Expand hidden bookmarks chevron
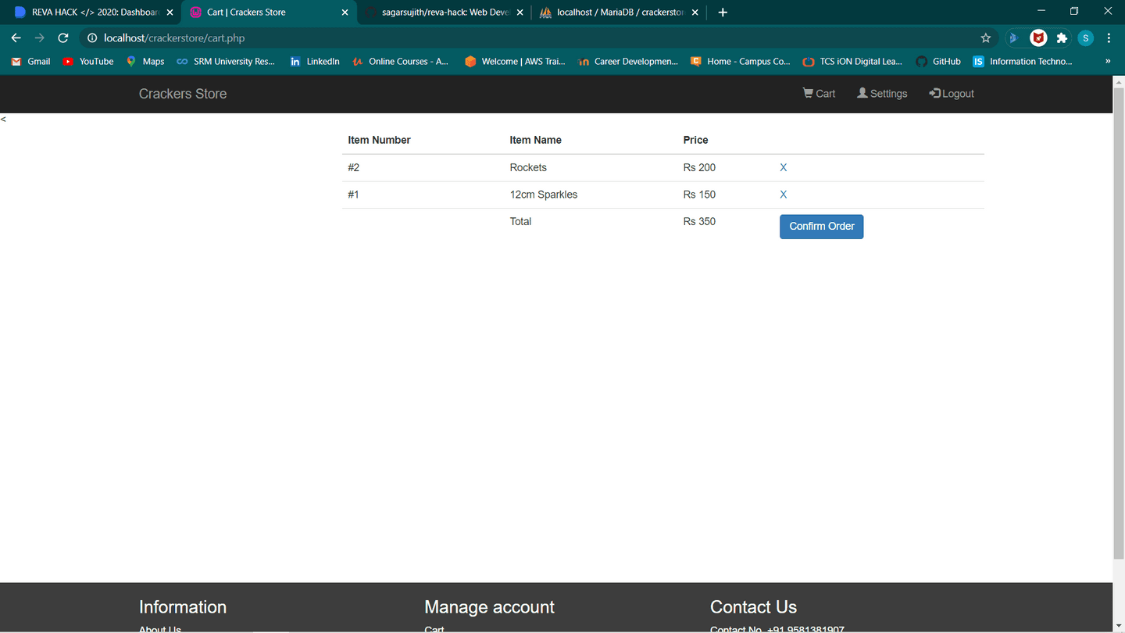 click(x=1107, y=61)
